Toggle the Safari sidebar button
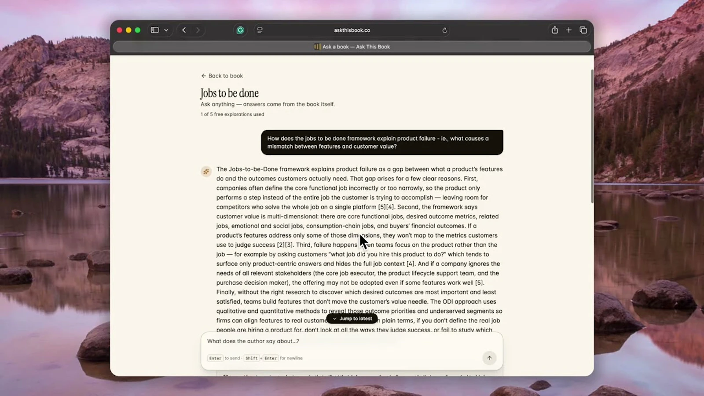Image resolution: width=704 pixels, height=396 pixels. (155, 30)
